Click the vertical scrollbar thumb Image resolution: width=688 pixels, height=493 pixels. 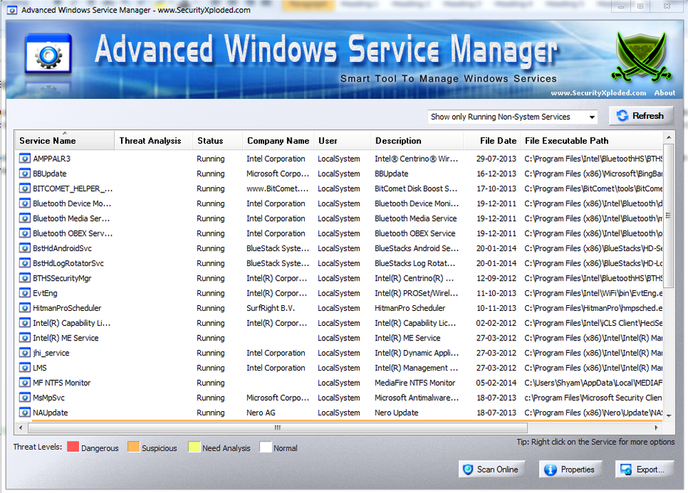(669, 215)
